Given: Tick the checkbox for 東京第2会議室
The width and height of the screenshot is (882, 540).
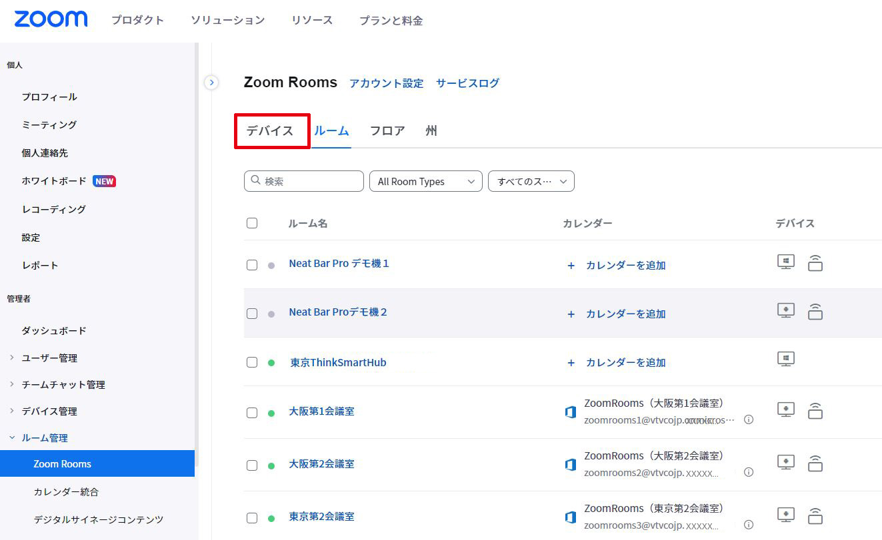Looking at the screenshot, I should pyautogui.click(x=252, y=518).
